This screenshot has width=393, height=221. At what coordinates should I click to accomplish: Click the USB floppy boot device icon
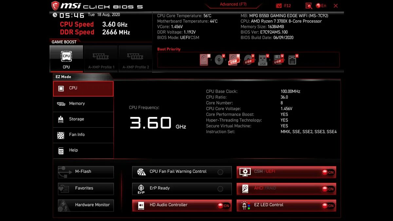pyautogui.click(x=278, y=60)
